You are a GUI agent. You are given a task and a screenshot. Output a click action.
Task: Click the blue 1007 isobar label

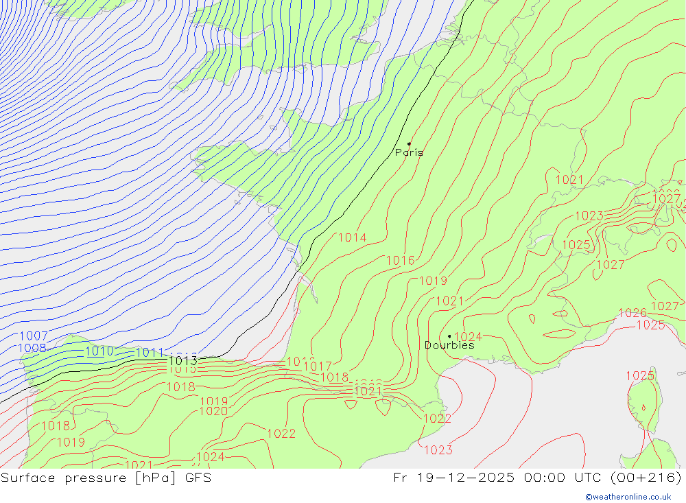click(34, 336)
